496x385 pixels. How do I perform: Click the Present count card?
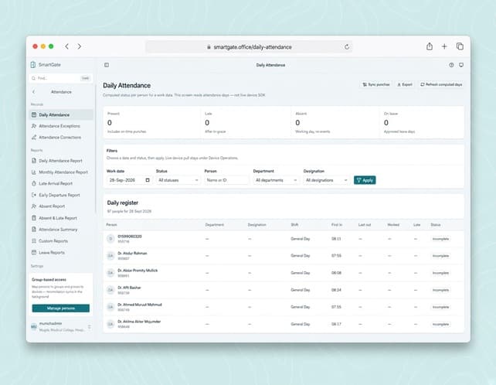tap(152, 122)
